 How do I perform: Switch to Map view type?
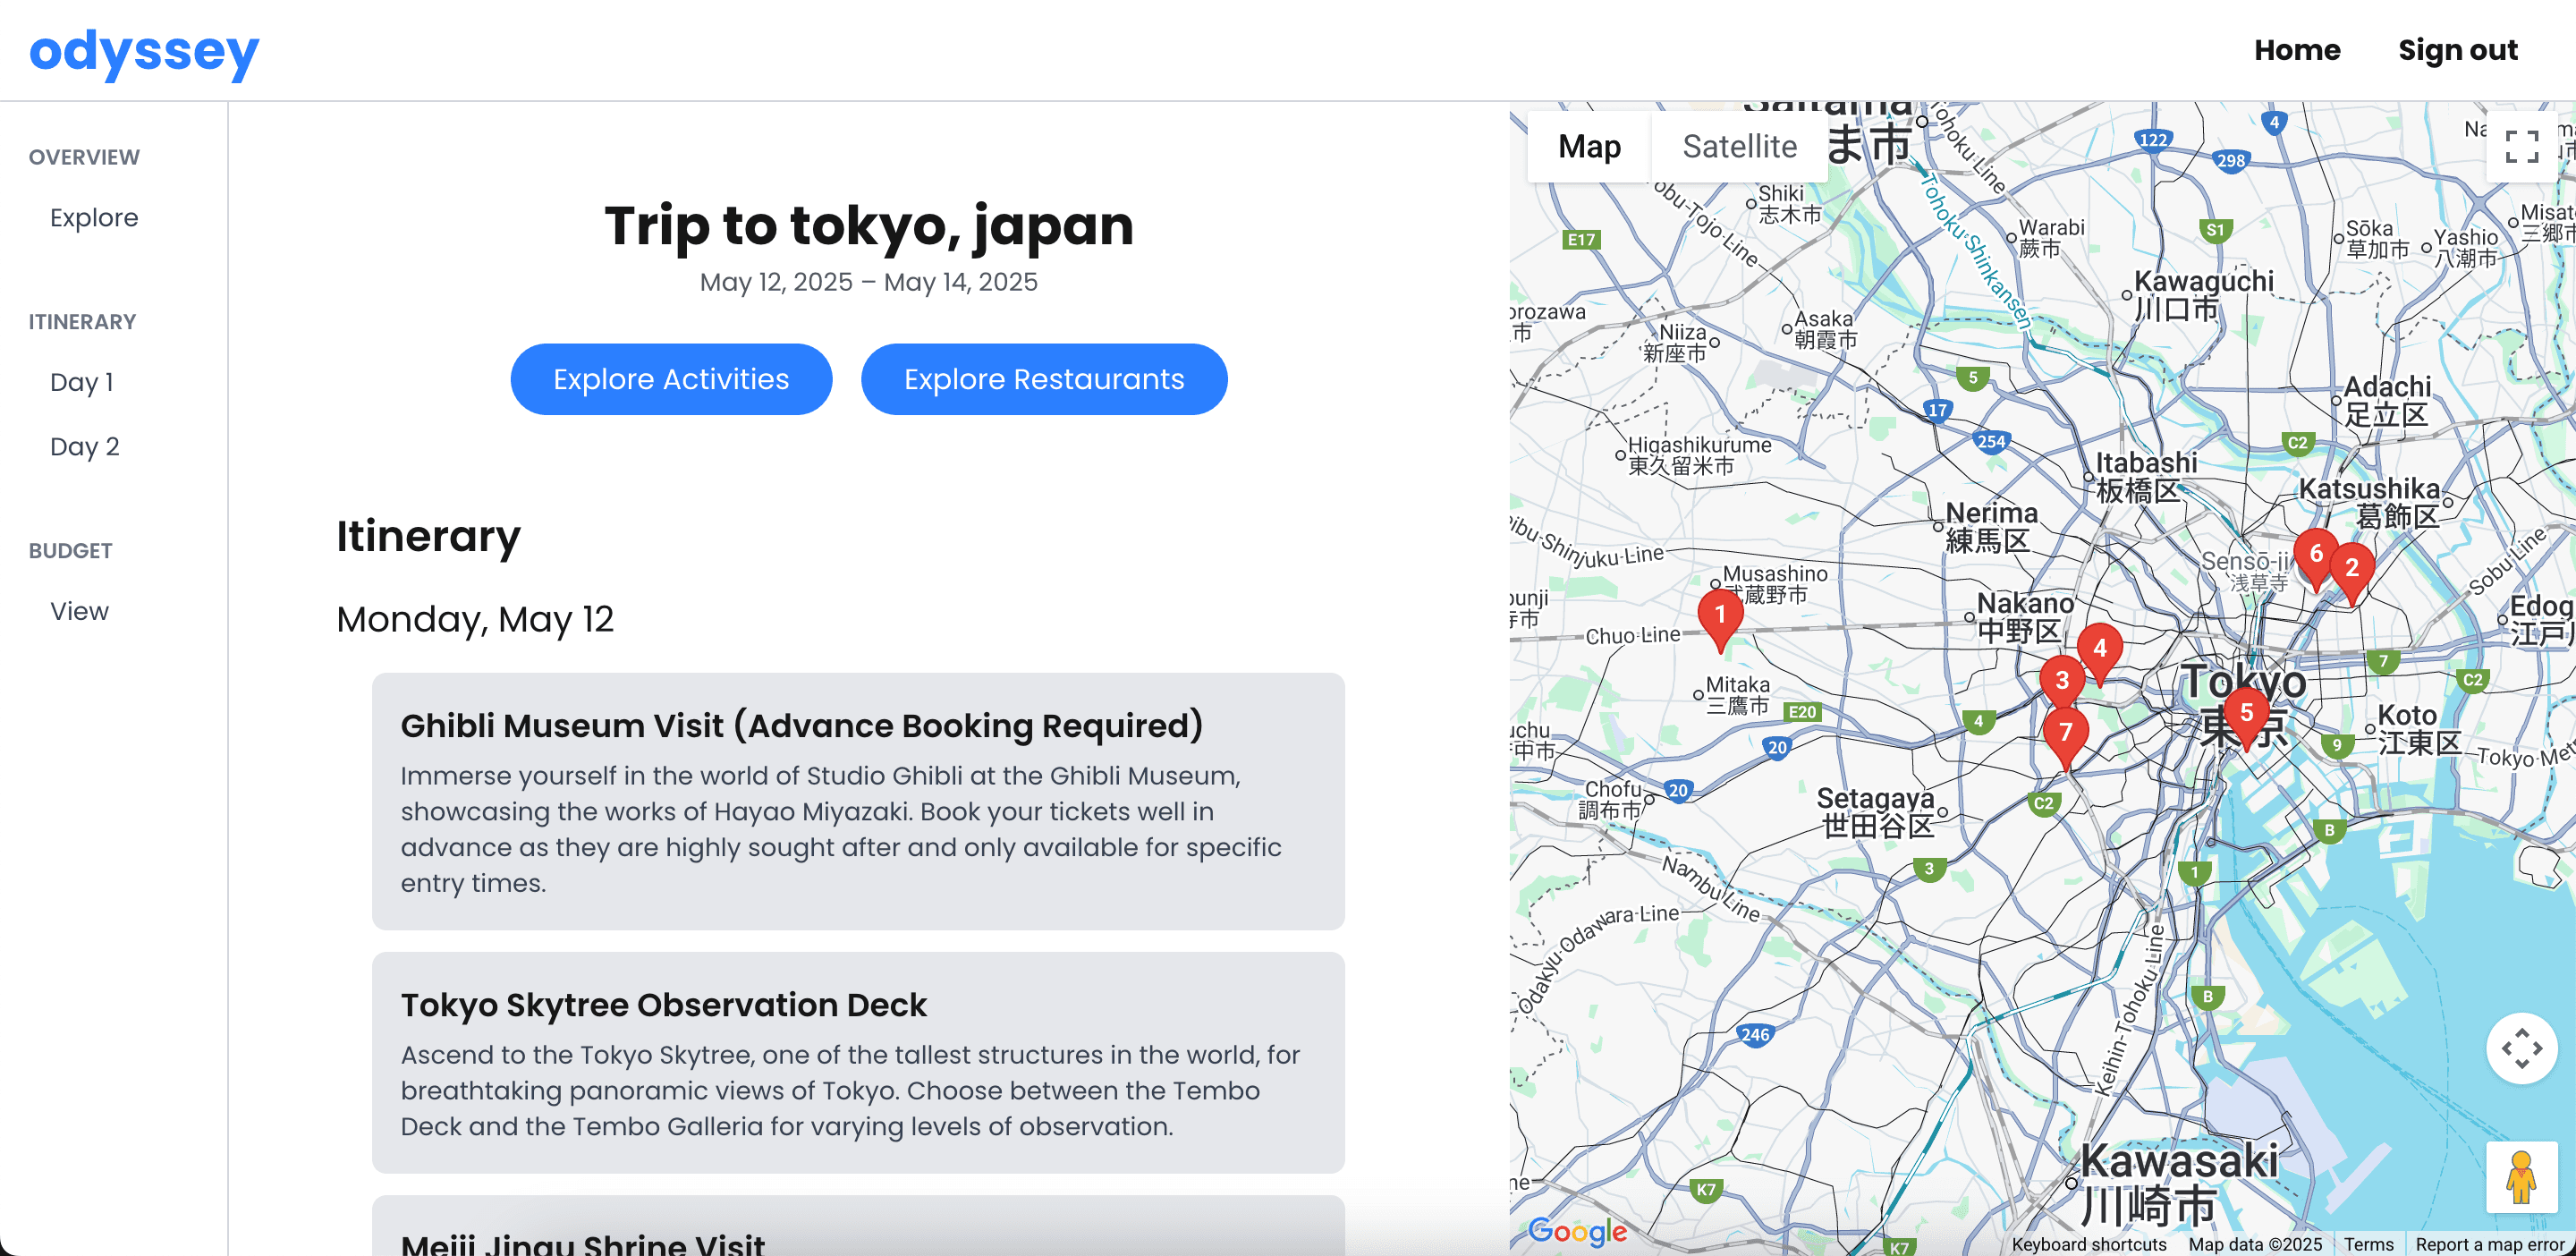point(1589,146)
